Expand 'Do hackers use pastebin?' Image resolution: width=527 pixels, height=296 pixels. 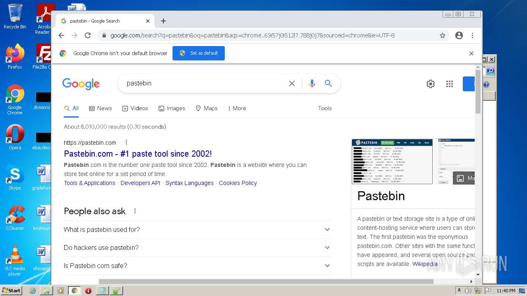pos(197,248)
